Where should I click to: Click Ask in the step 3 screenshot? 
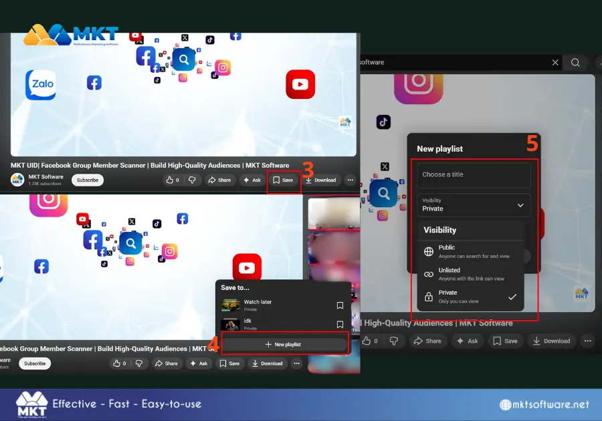click(x=252, y=180)
